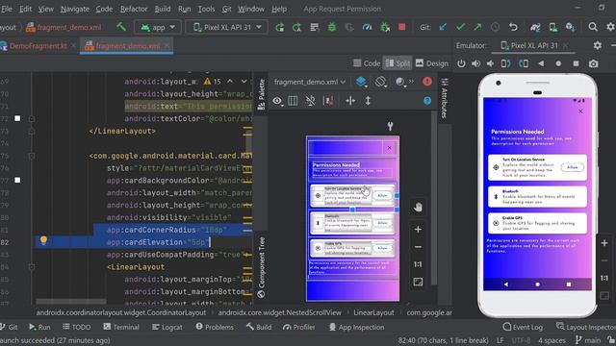Image resolution: width=616 pixels, height=346 pixels.
Task: Open the Profiler gauge icon in the toolbar
Action: click(367, 27)
